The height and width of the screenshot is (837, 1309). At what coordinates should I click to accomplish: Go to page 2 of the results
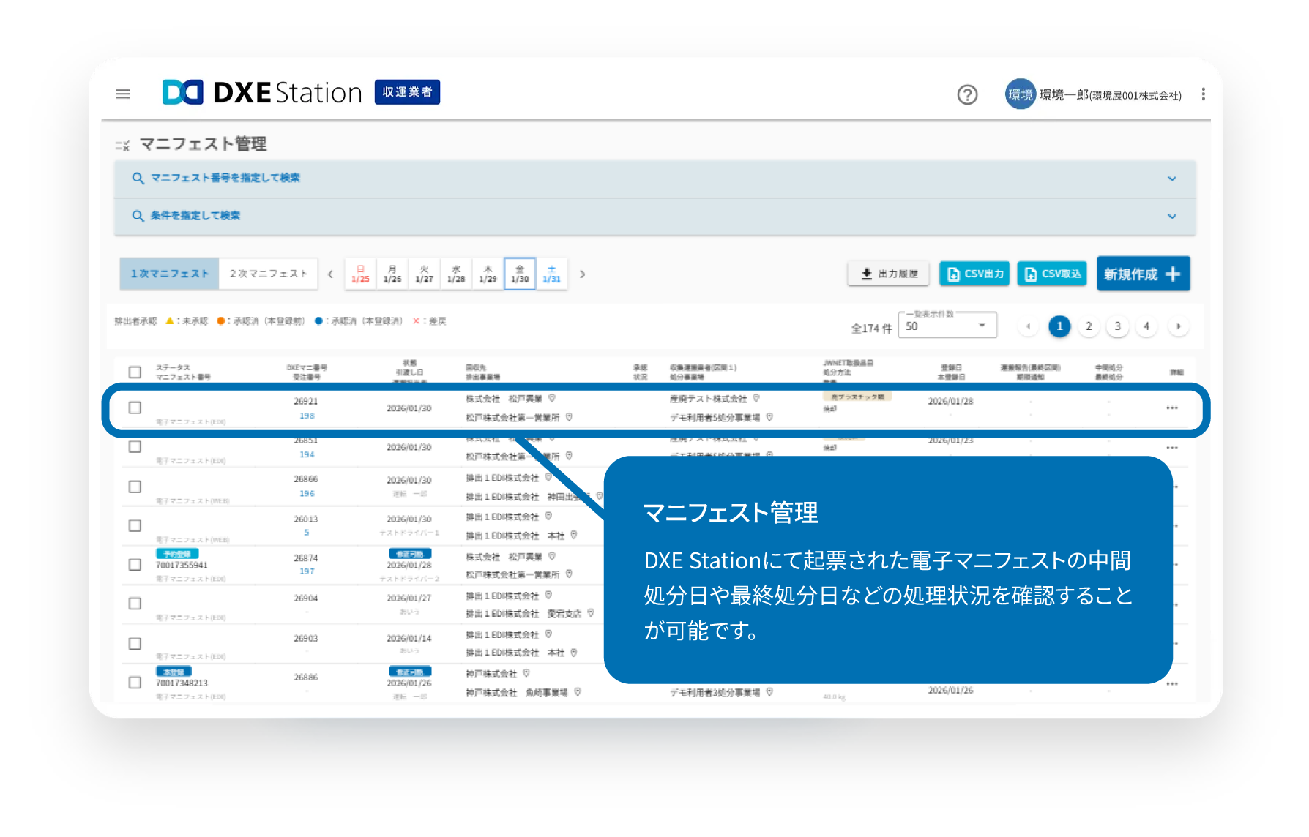click(1089, 326)
